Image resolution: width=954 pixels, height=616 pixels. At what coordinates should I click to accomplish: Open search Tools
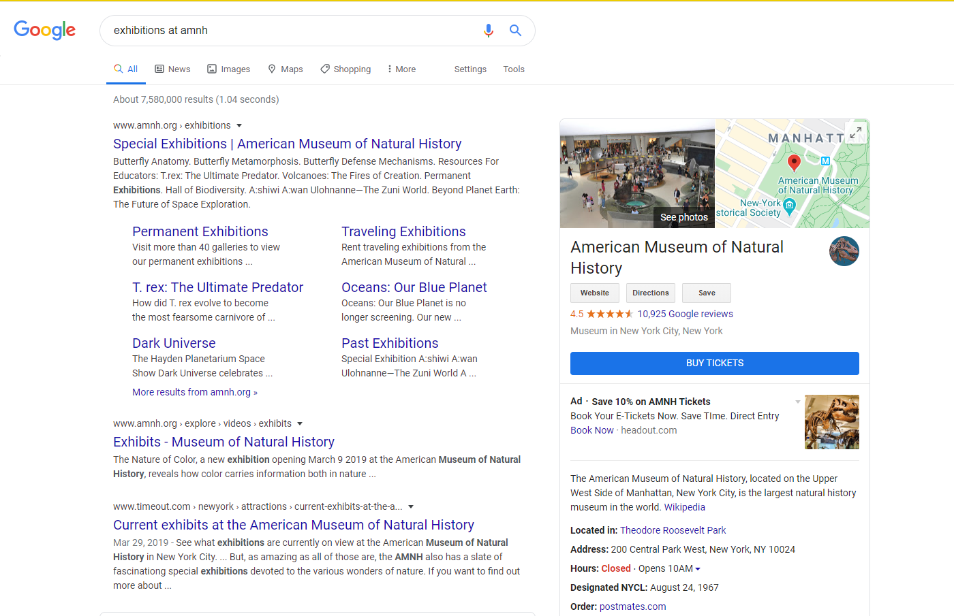coord(514,69)
